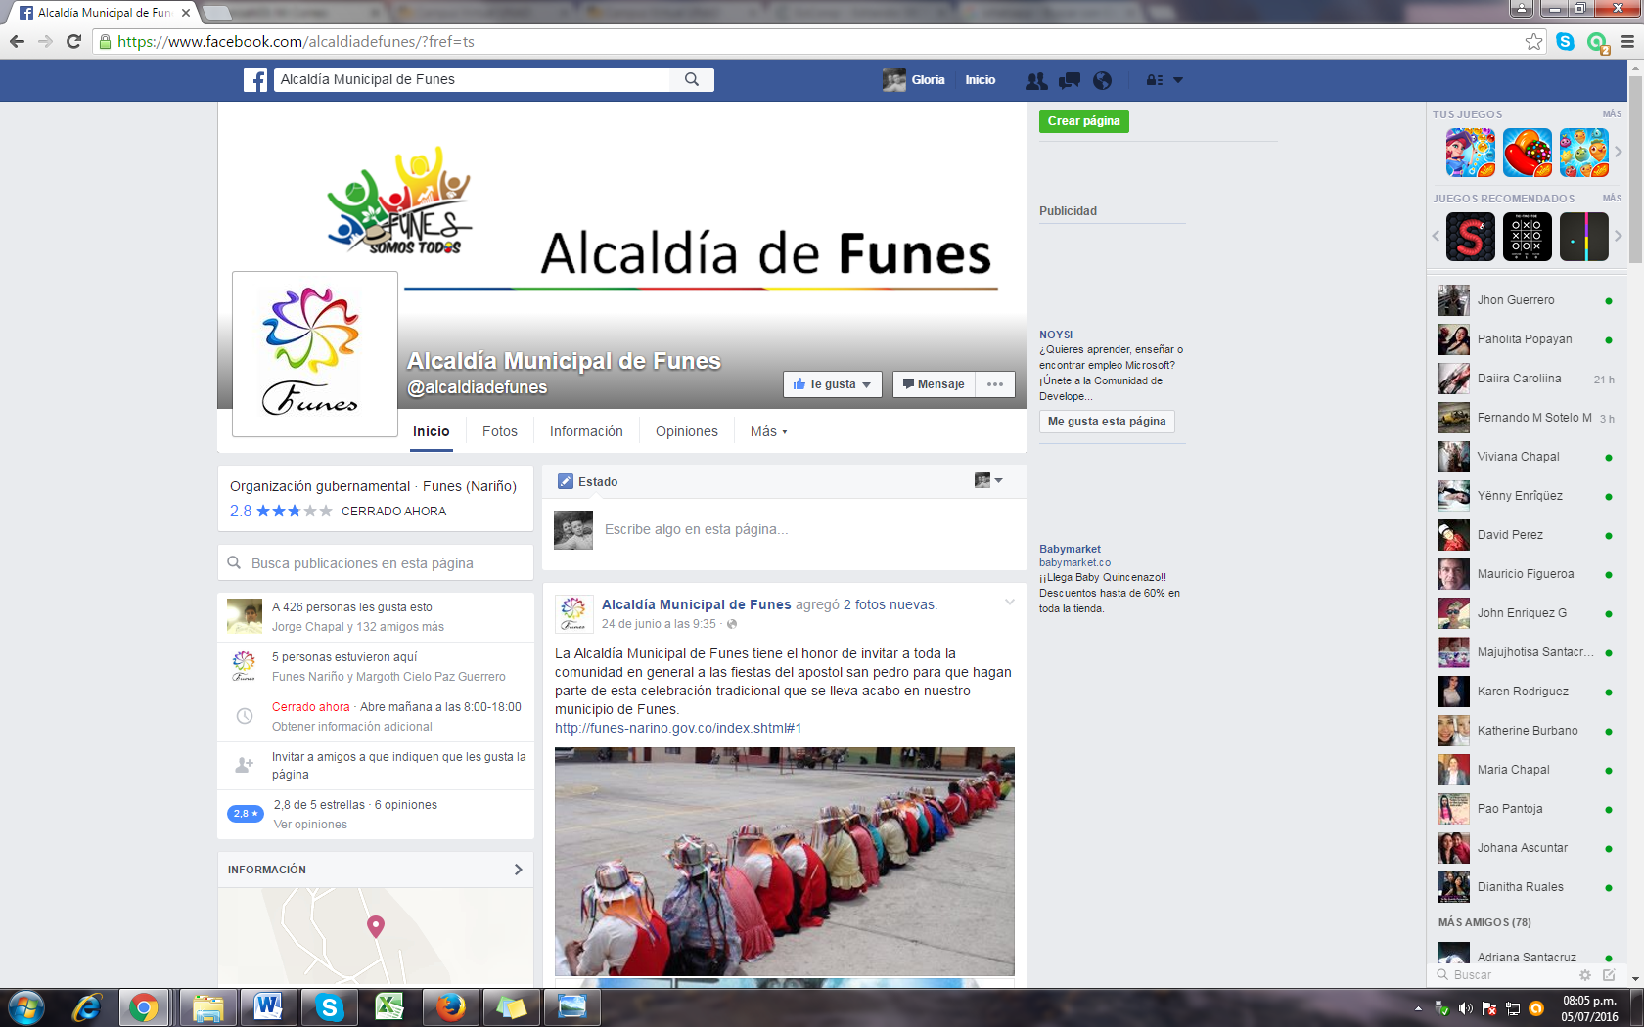
Task: Click the Facebook search input field
Action: tap(474, 79)
